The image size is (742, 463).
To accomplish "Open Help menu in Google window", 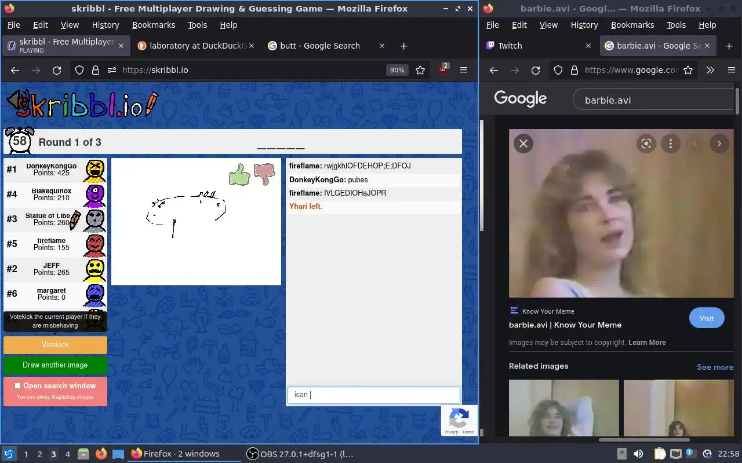I will [x=707, y=25].
